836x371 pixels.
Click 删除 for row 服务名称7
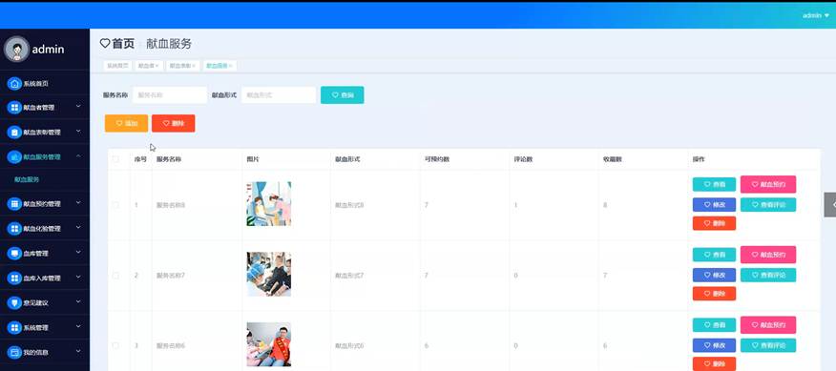[x=714, y=294]
